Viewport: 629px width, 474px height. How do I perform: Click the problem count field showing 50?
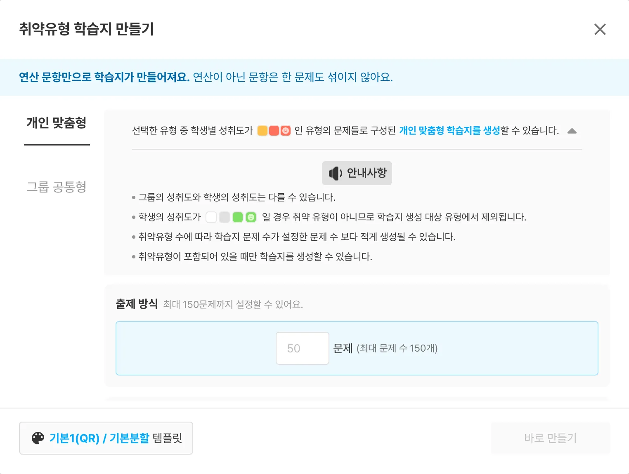(303, 348)
